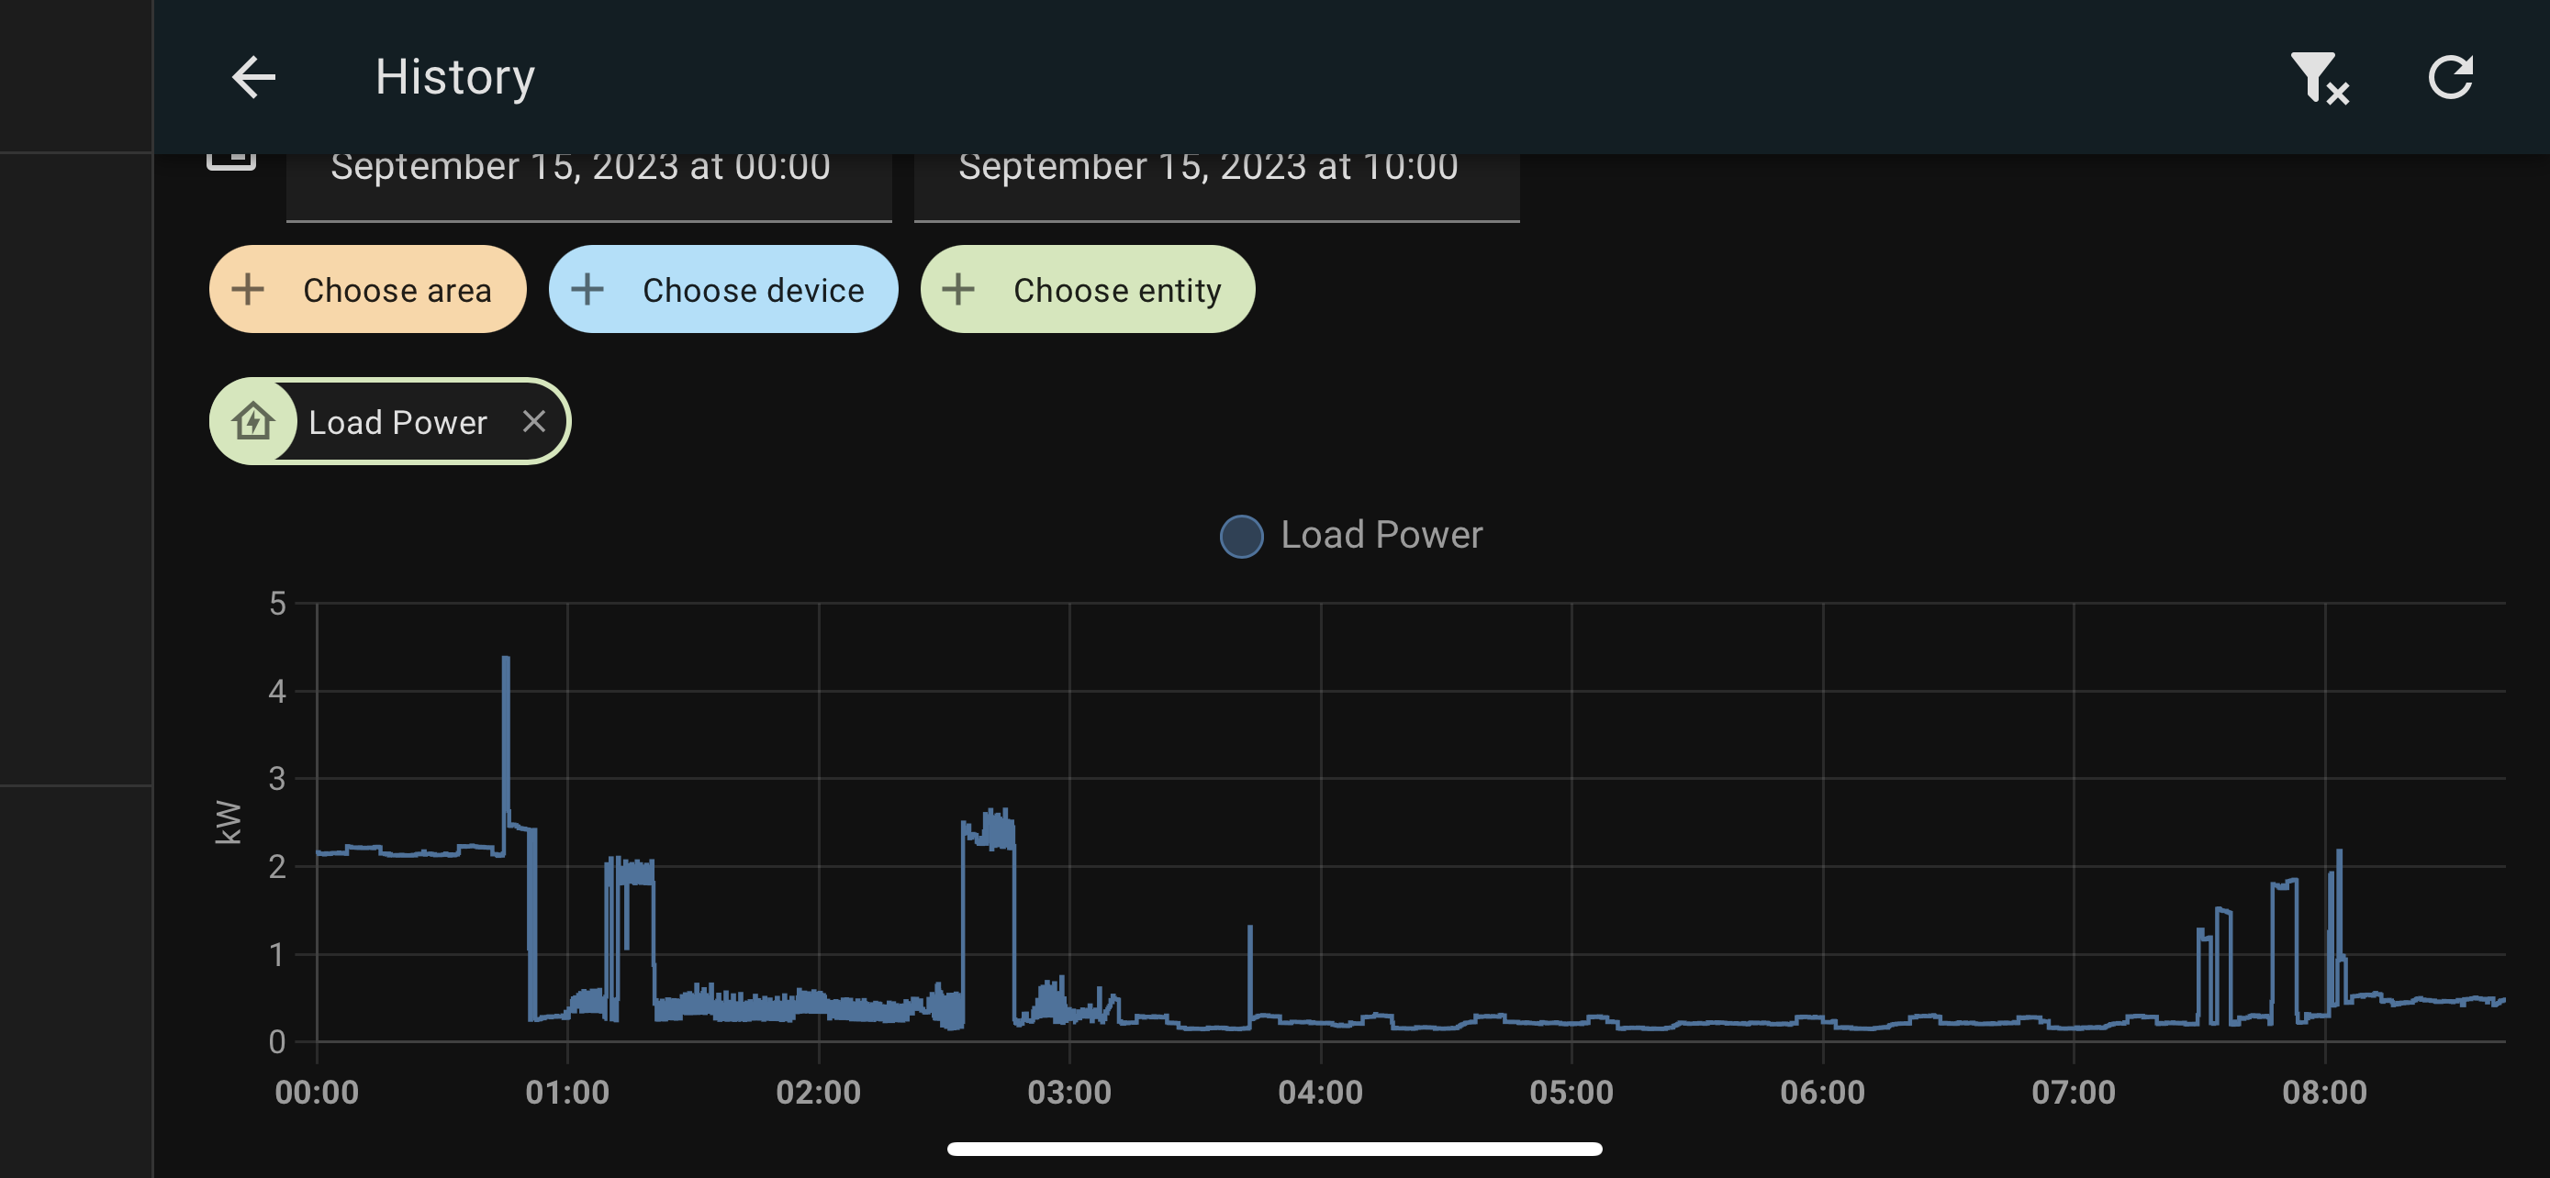Image resolution: width=2550 pixels, height=1178 pixels.
Task: Click the back arrow to leave History
Action: (x=253, y=76)
